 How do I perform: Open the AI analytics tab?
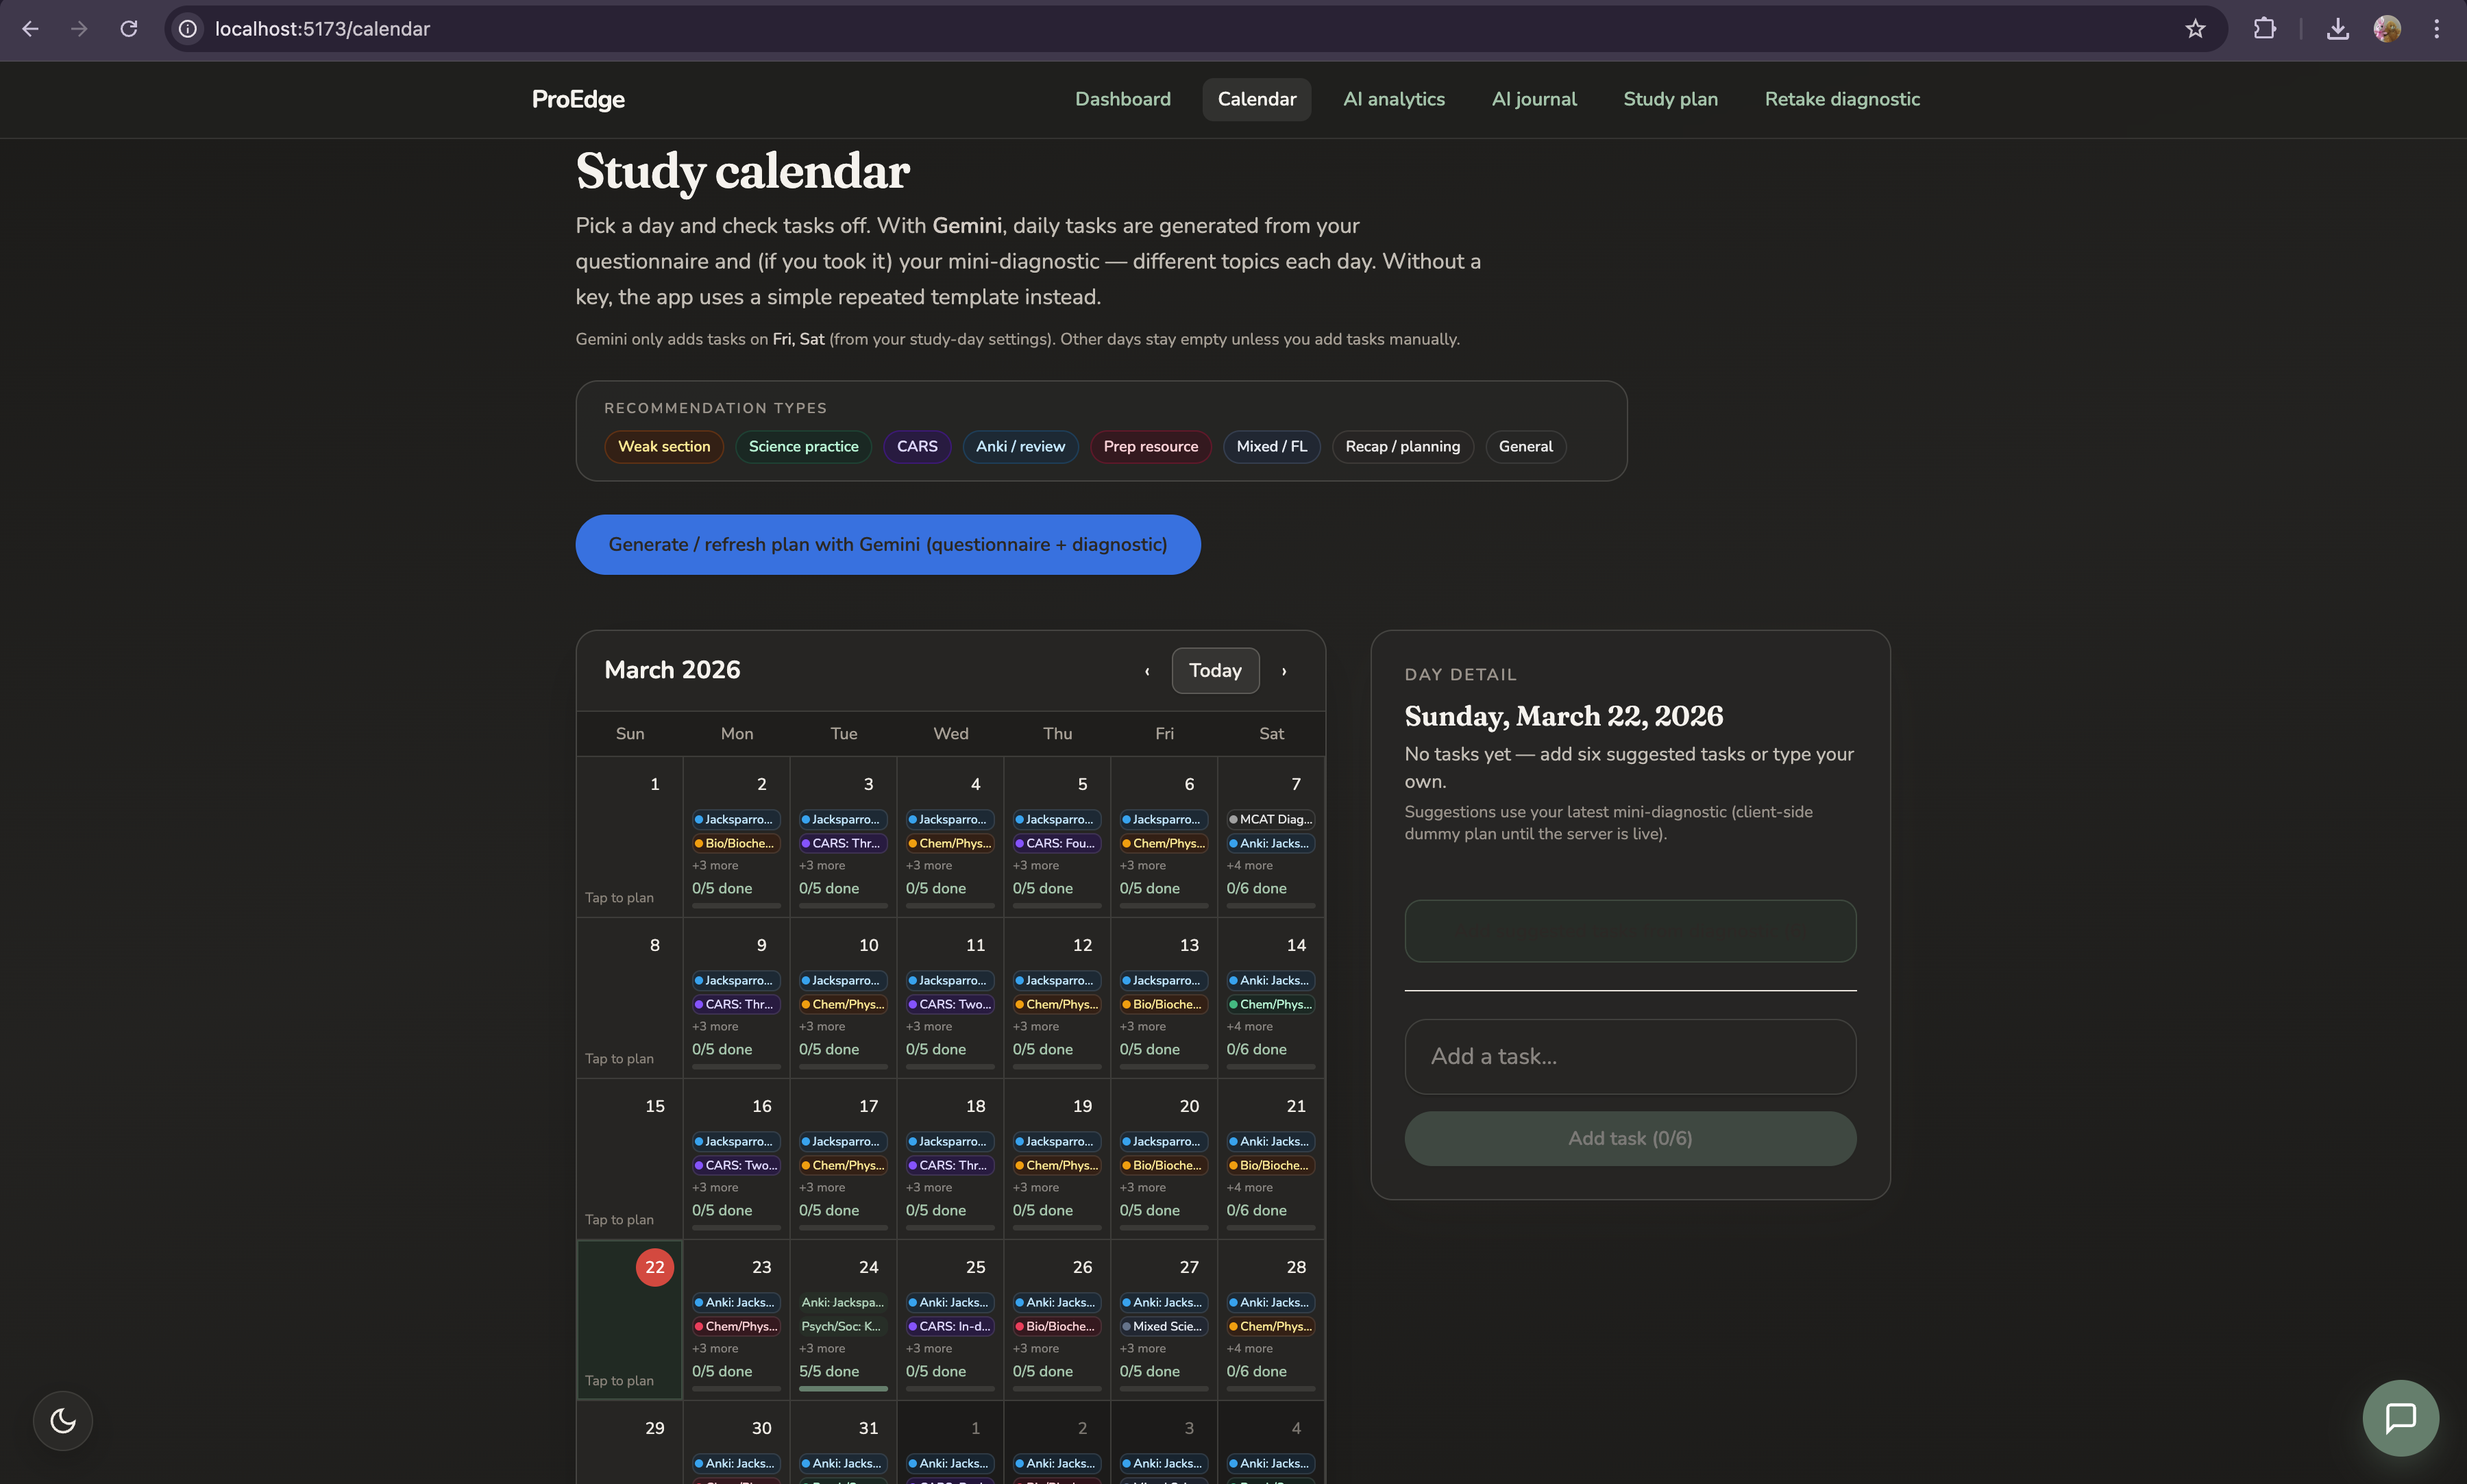pyautogui.click(x=1394, y=99)
